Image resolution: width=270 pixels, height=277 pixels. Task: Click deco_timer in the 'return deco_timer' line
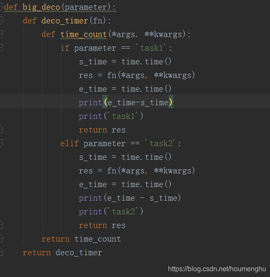pos(79,253)
